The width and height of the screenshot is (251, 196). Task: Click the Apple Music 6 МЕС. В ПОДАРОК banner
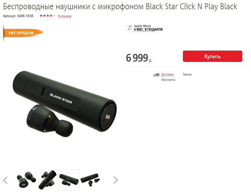145,28
